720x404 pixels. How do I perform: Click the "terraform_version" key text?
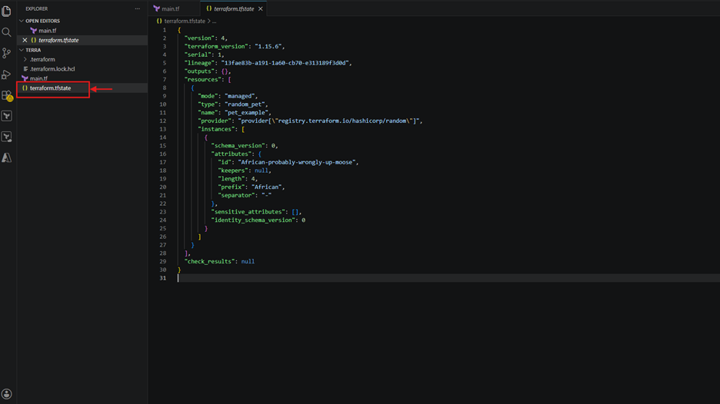[216, 47]
